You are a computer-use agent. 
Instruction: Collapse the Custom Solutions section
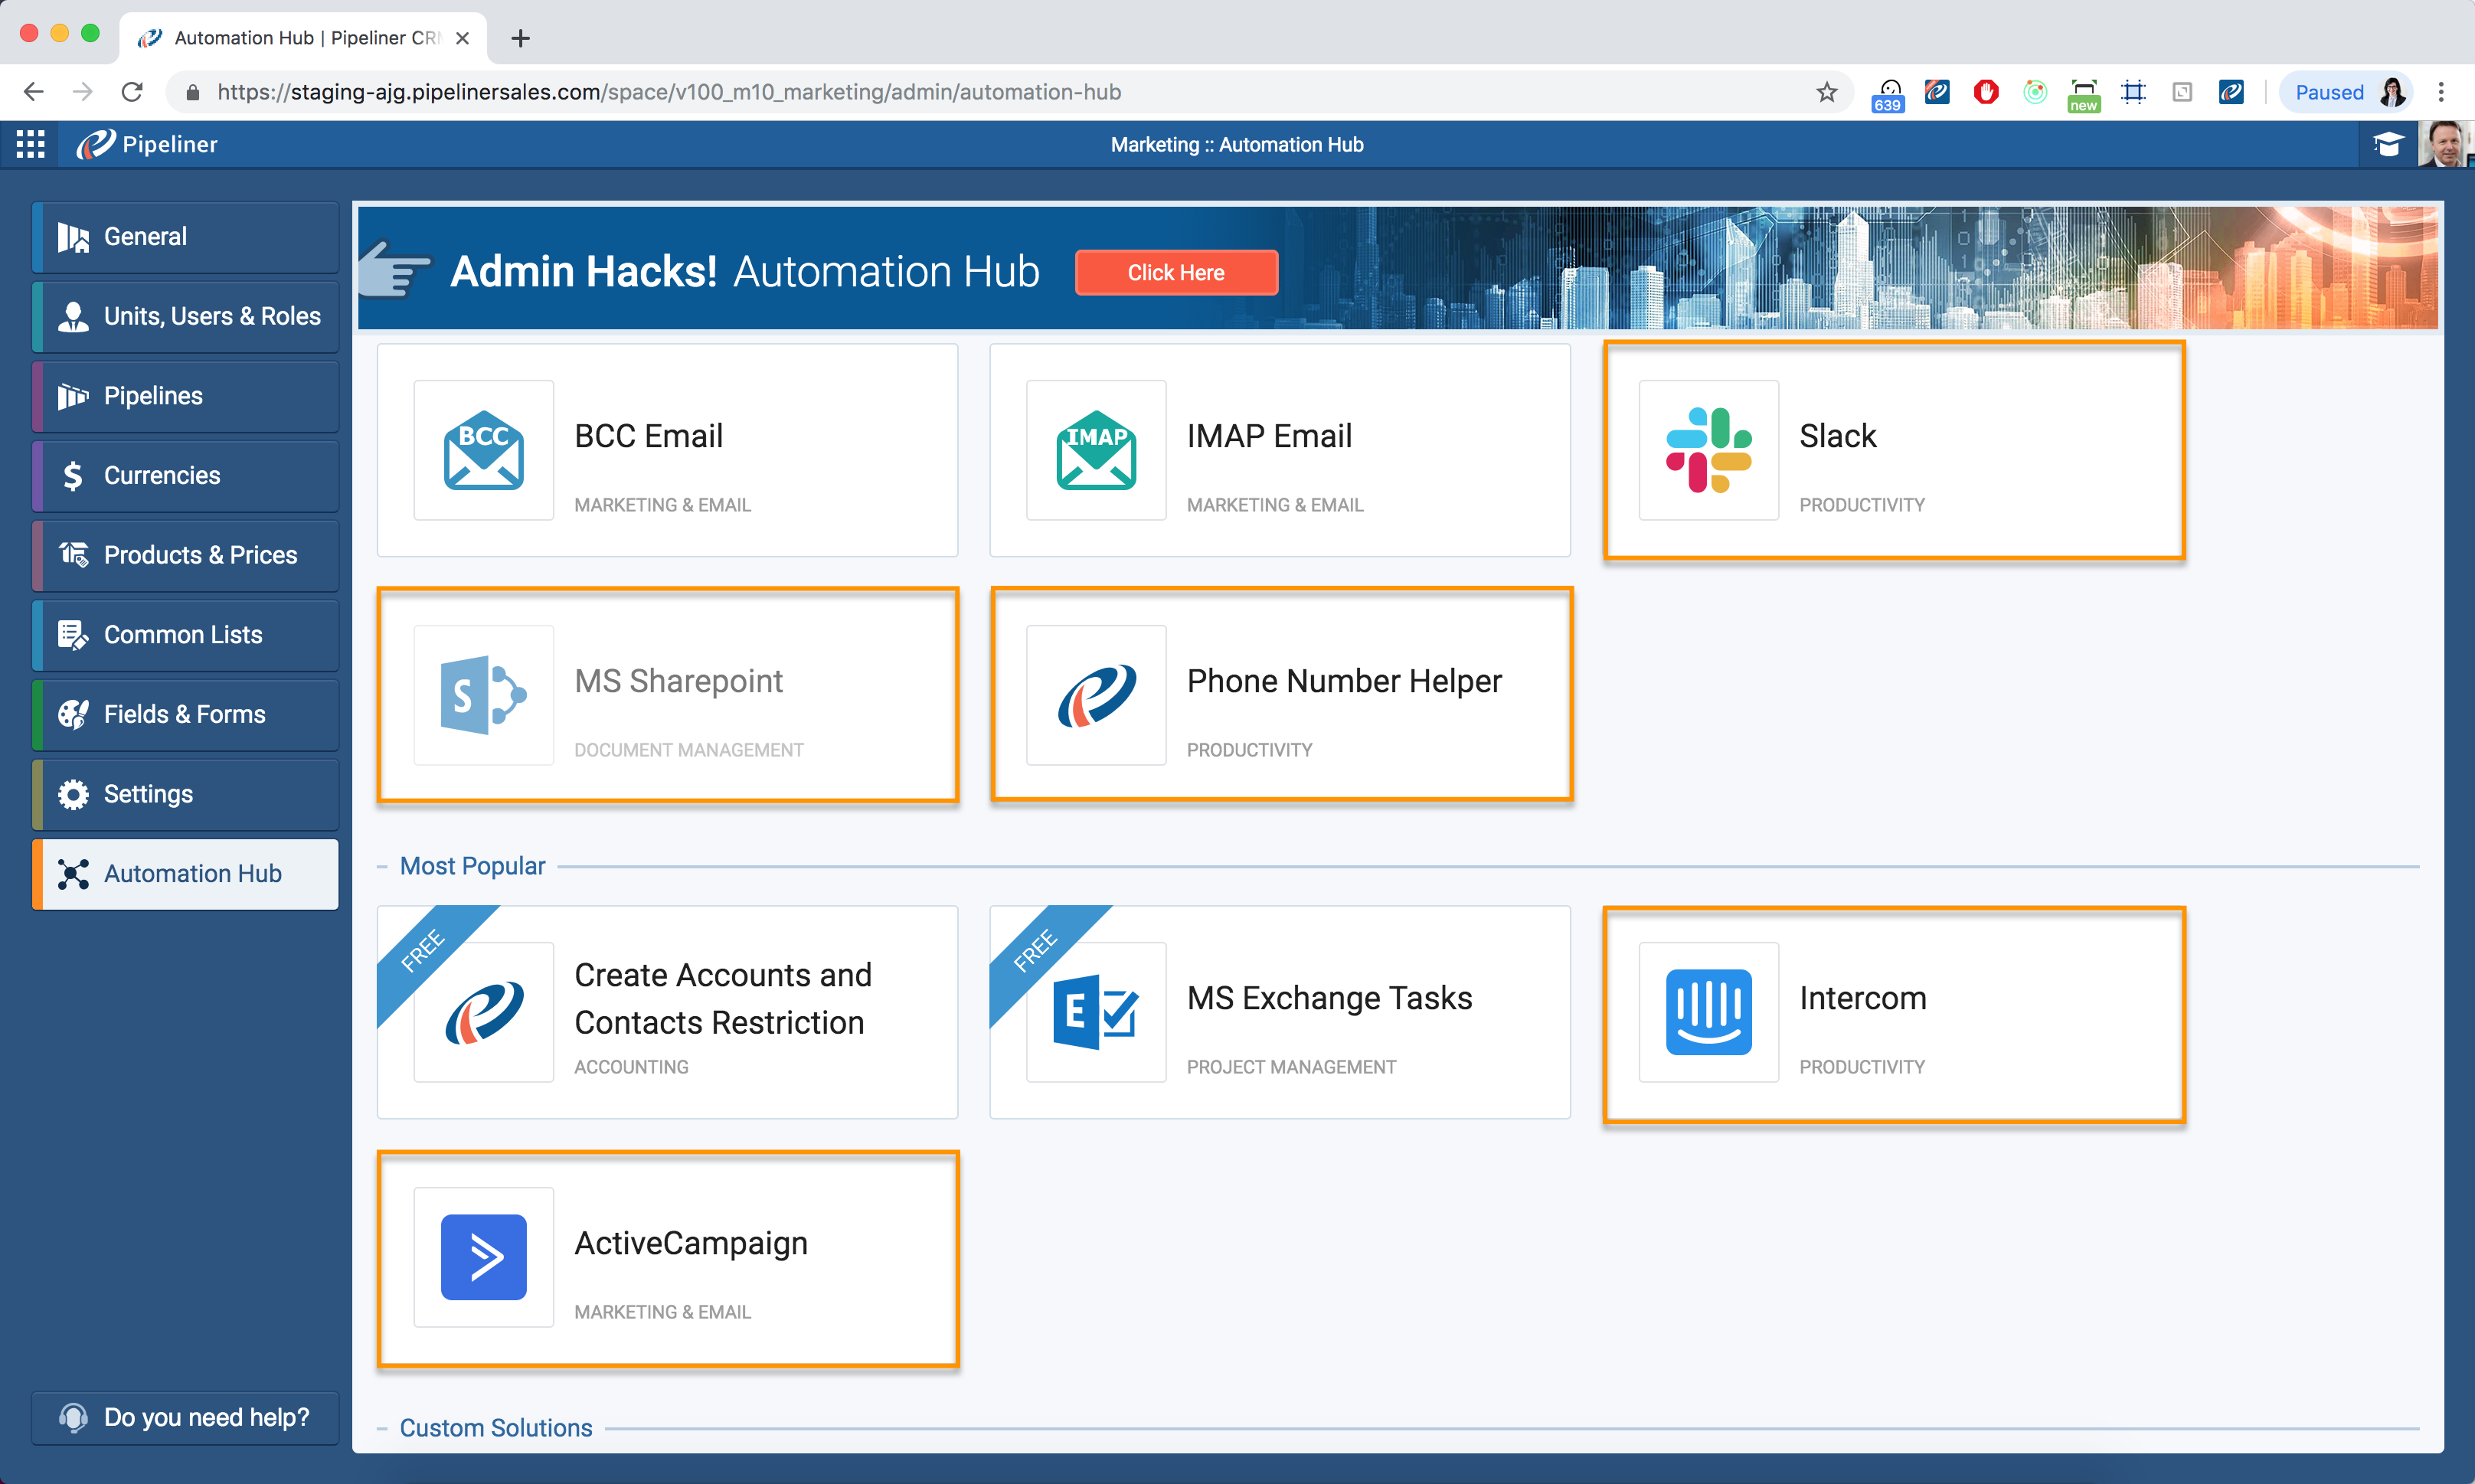point(383,1428)
